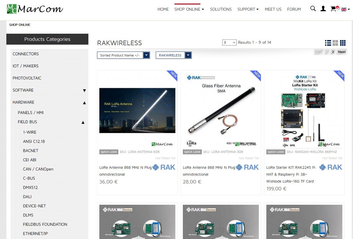Click the MarCom logo
Screen dimensions: 353x239
click(x=35, y=9)
